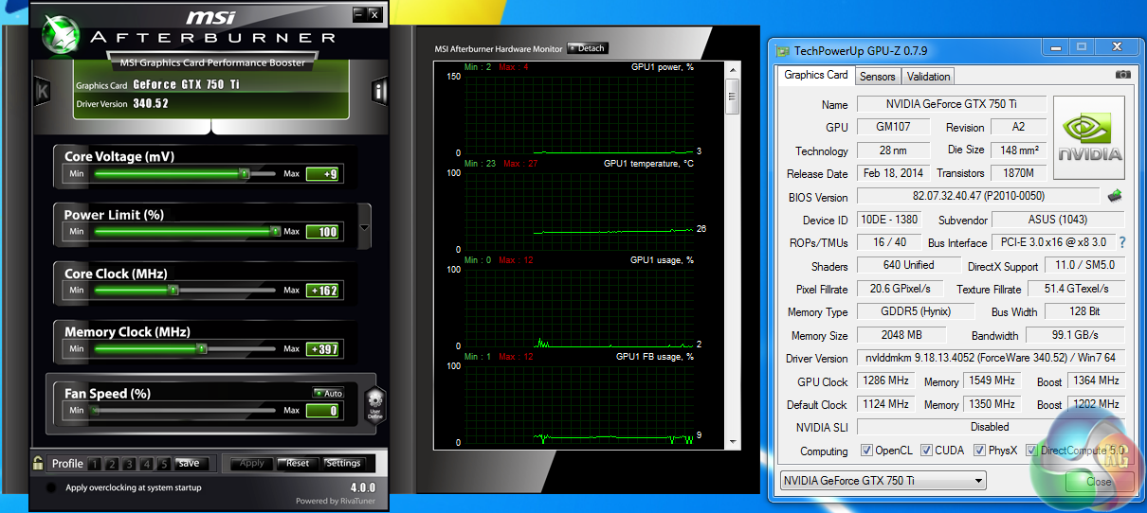The width and height of the screenshot is (1147, 513).
Task: Uncheck the CUDA checkbox
Action: [926, 451]
